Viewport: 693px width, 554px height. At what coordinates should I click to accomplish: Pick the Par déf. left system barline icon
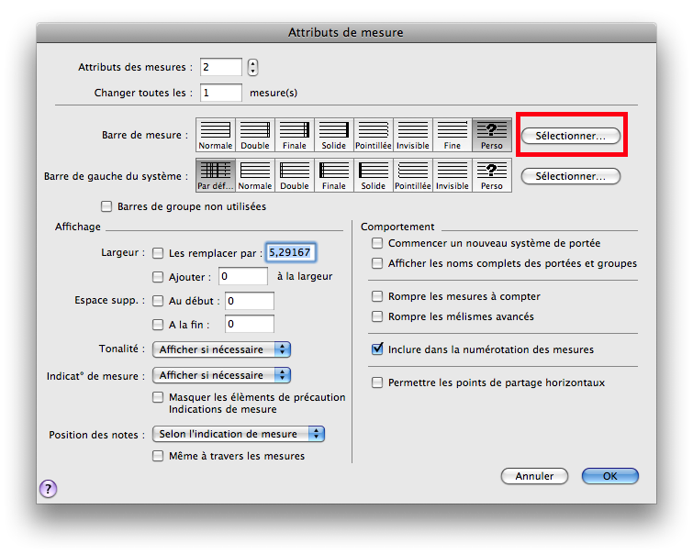pyautogui.click(x=216, y=174)
